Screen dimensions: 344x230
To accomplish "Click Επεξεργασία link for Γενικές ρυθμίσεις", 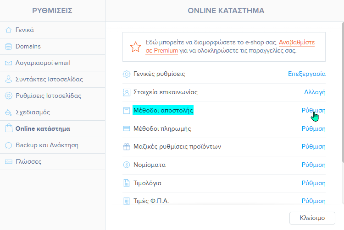I will click(307, 74).
